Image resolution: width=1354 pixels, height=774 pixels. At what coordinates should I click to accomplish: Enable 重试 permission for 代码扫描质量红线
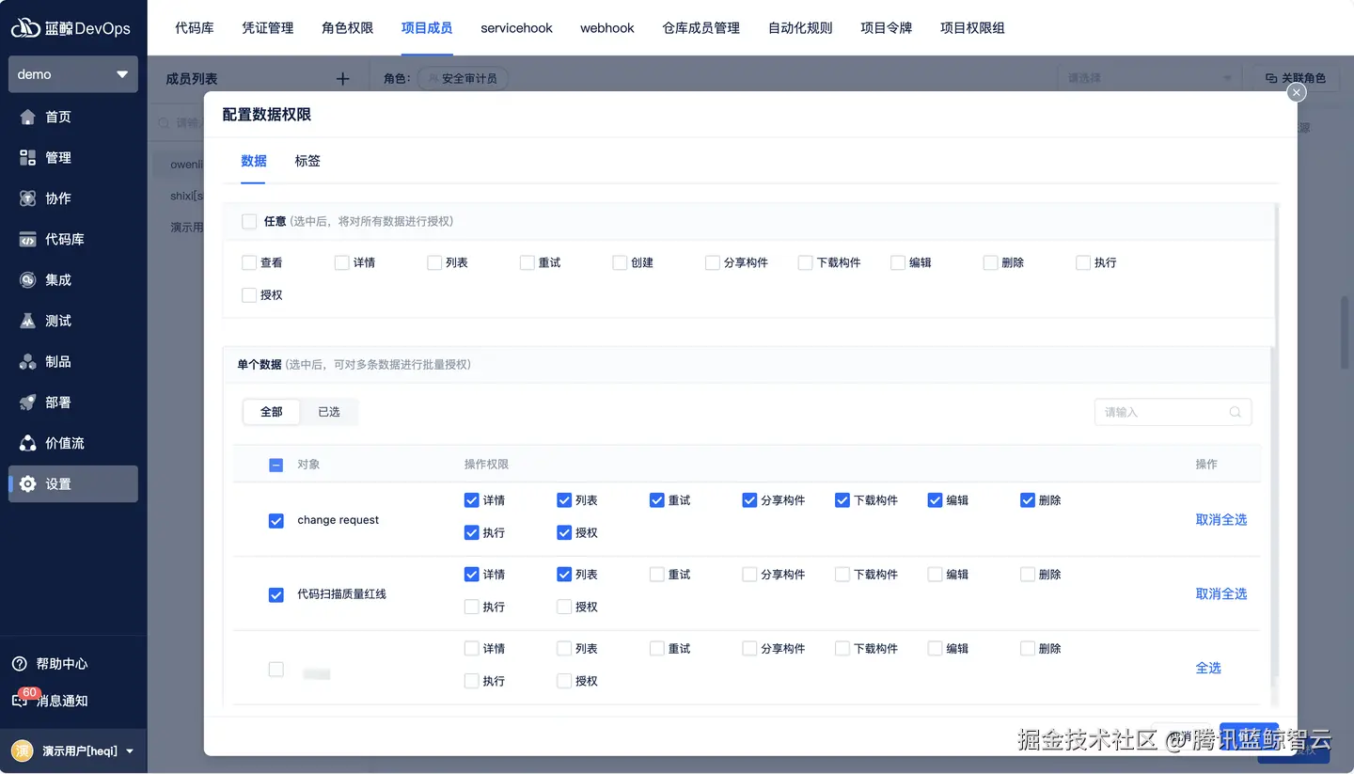[x=656, y=574]
